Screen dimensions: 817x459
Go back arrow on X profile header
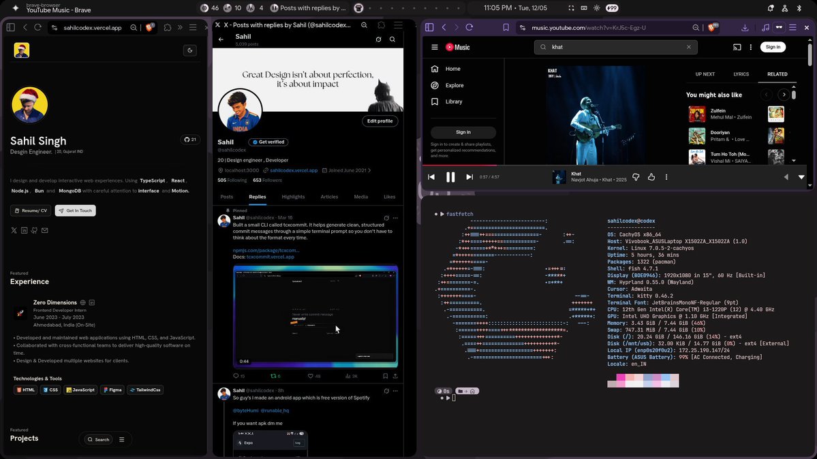pyautogui.click(x=221, y=39)
